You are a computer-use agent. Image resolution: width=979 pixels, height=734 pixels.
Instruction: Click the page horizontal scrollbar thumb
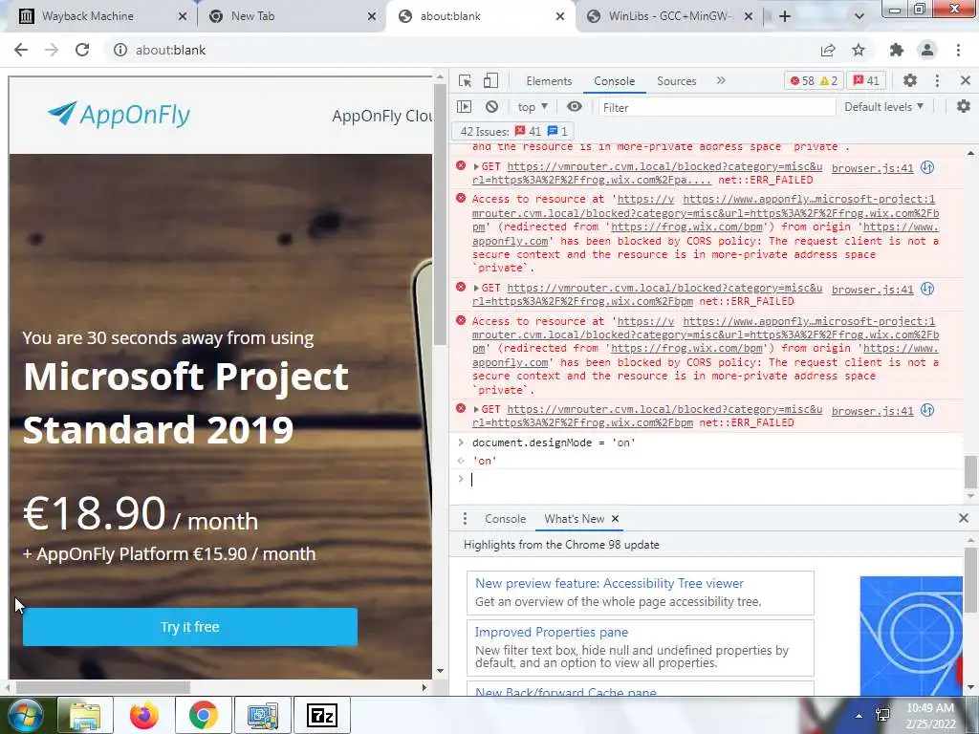[103, 687]
